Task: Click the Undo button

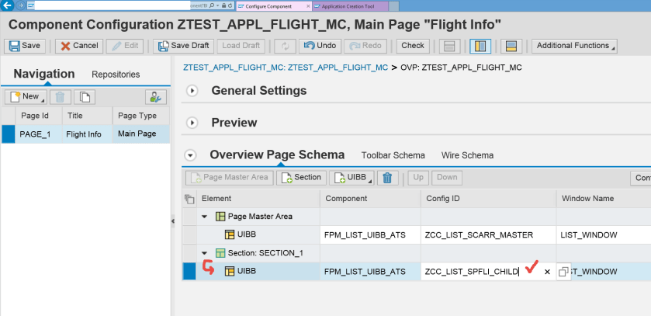Action: click(x=318, y=46)
